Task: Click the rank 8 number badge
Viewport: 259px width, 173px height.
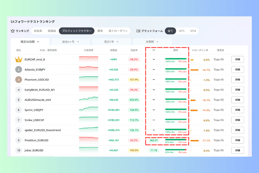Action: coord(19,130)
